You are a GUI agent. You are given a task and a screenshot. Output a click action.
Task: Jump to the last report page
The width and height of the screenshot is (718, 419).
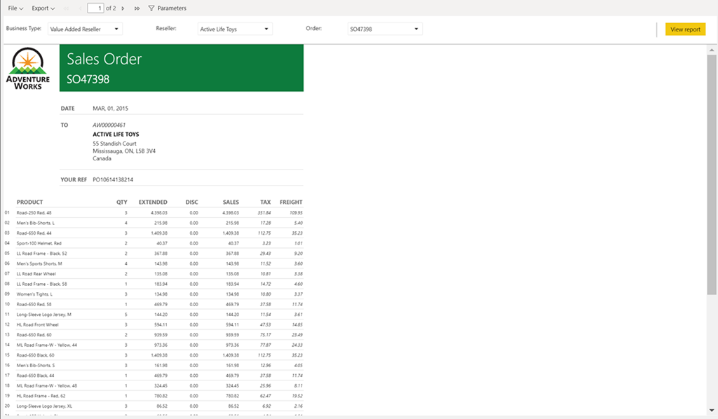coord(135,8)
